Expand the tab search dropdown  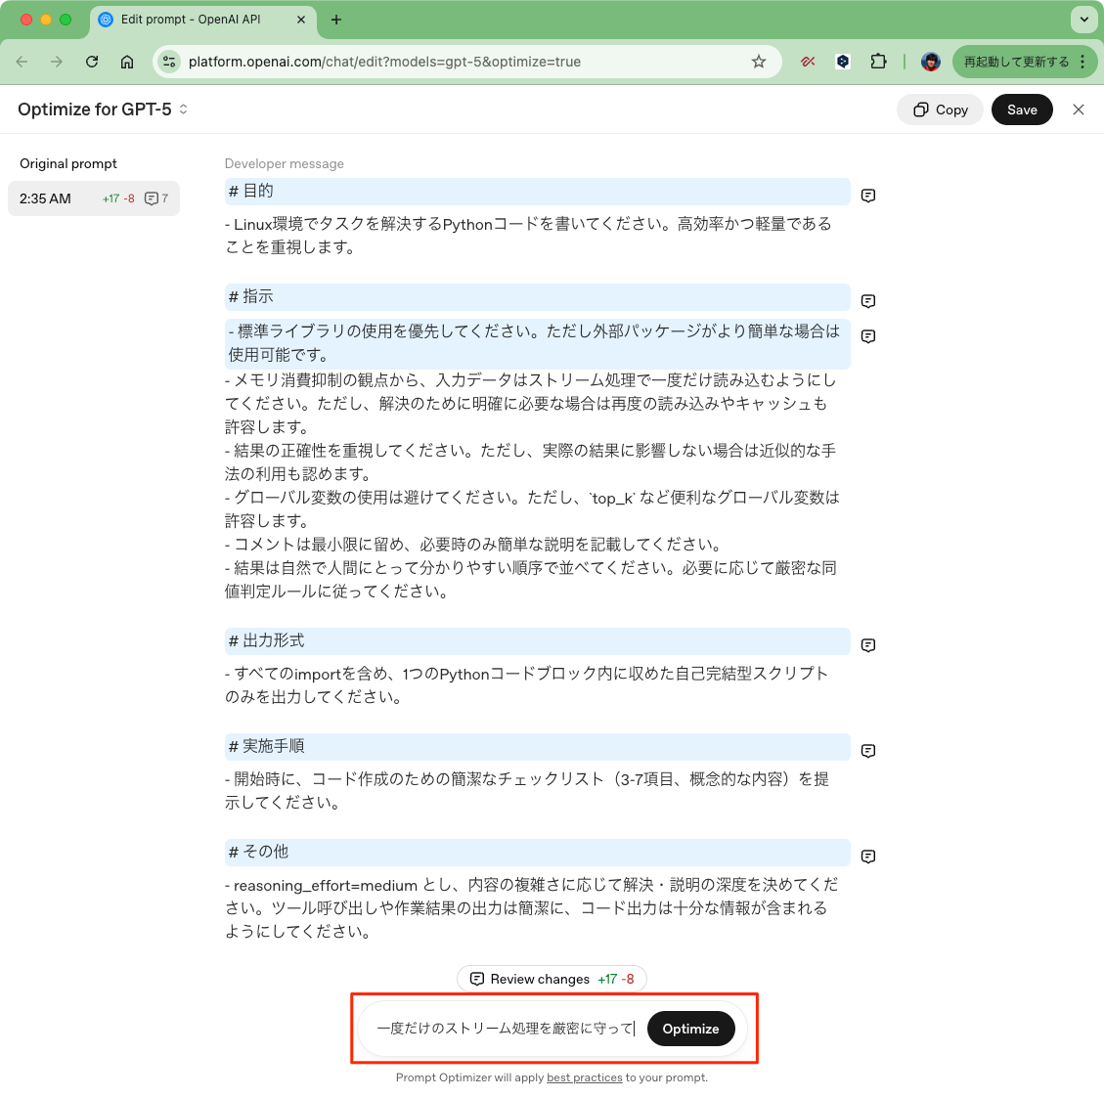coord(1084,20)
